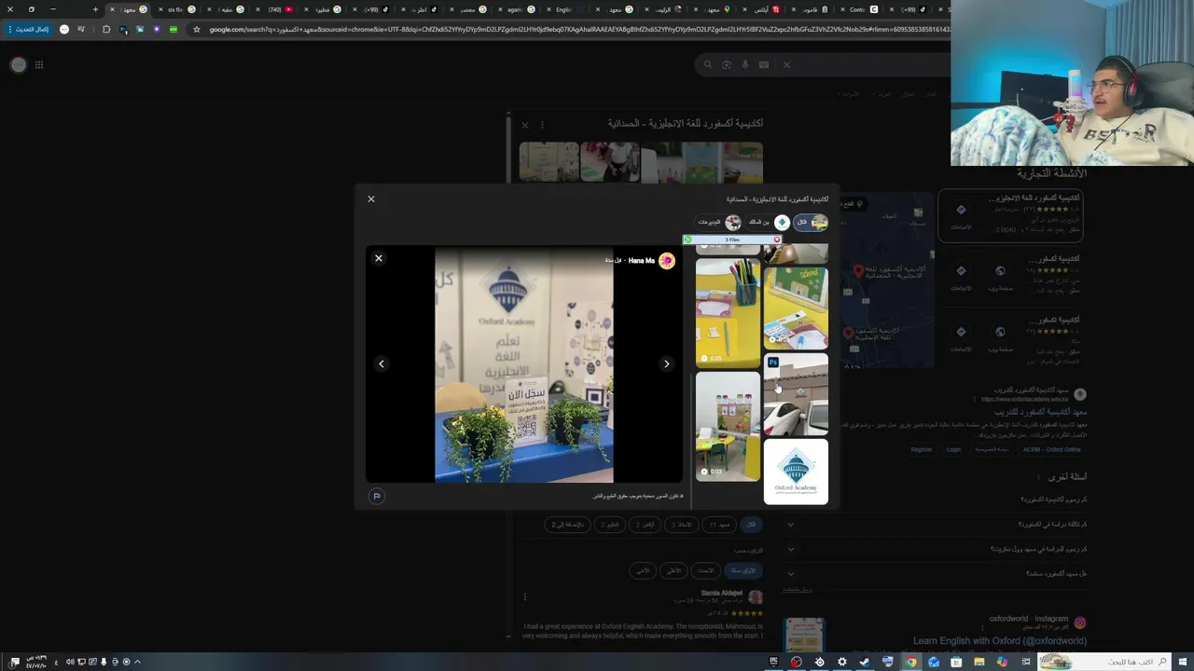1194x671 pixels.
Task: Close the business panel with X
Action: tap(524, 124)
